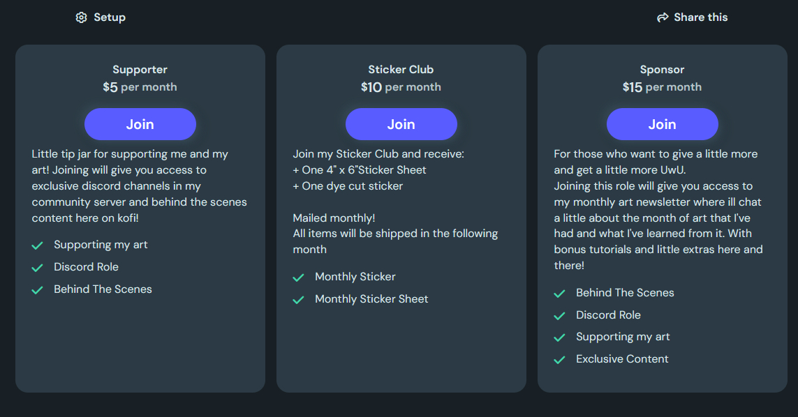The height and width of the screenshot is (417, 798).
Task: Select the Sticker Club tier title
Action: [x=401, y=70]
